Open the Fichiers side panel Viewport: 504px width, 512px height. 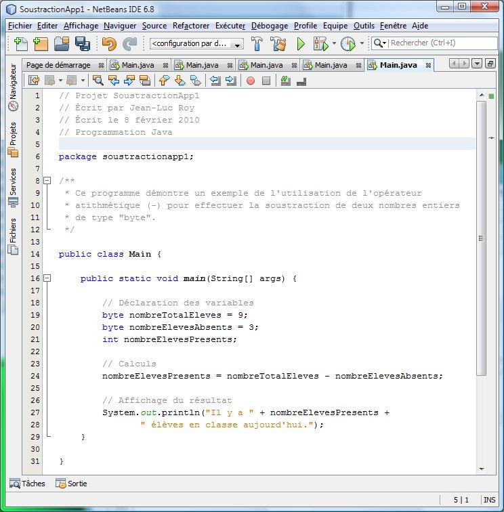pos(13,236)
